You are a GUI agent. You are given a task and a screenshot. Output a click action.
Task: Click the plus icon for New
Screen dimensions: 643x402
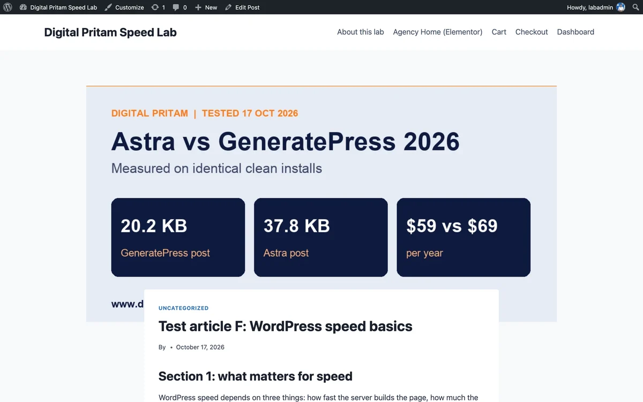198,8
